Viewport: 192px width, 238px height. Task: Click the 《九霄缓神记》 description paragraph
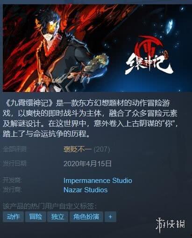[90, 119]
